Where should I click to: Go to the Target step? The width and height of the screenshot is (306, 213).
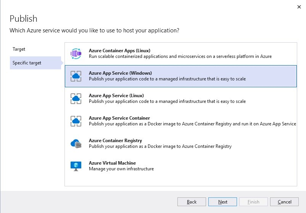point(19,50)
